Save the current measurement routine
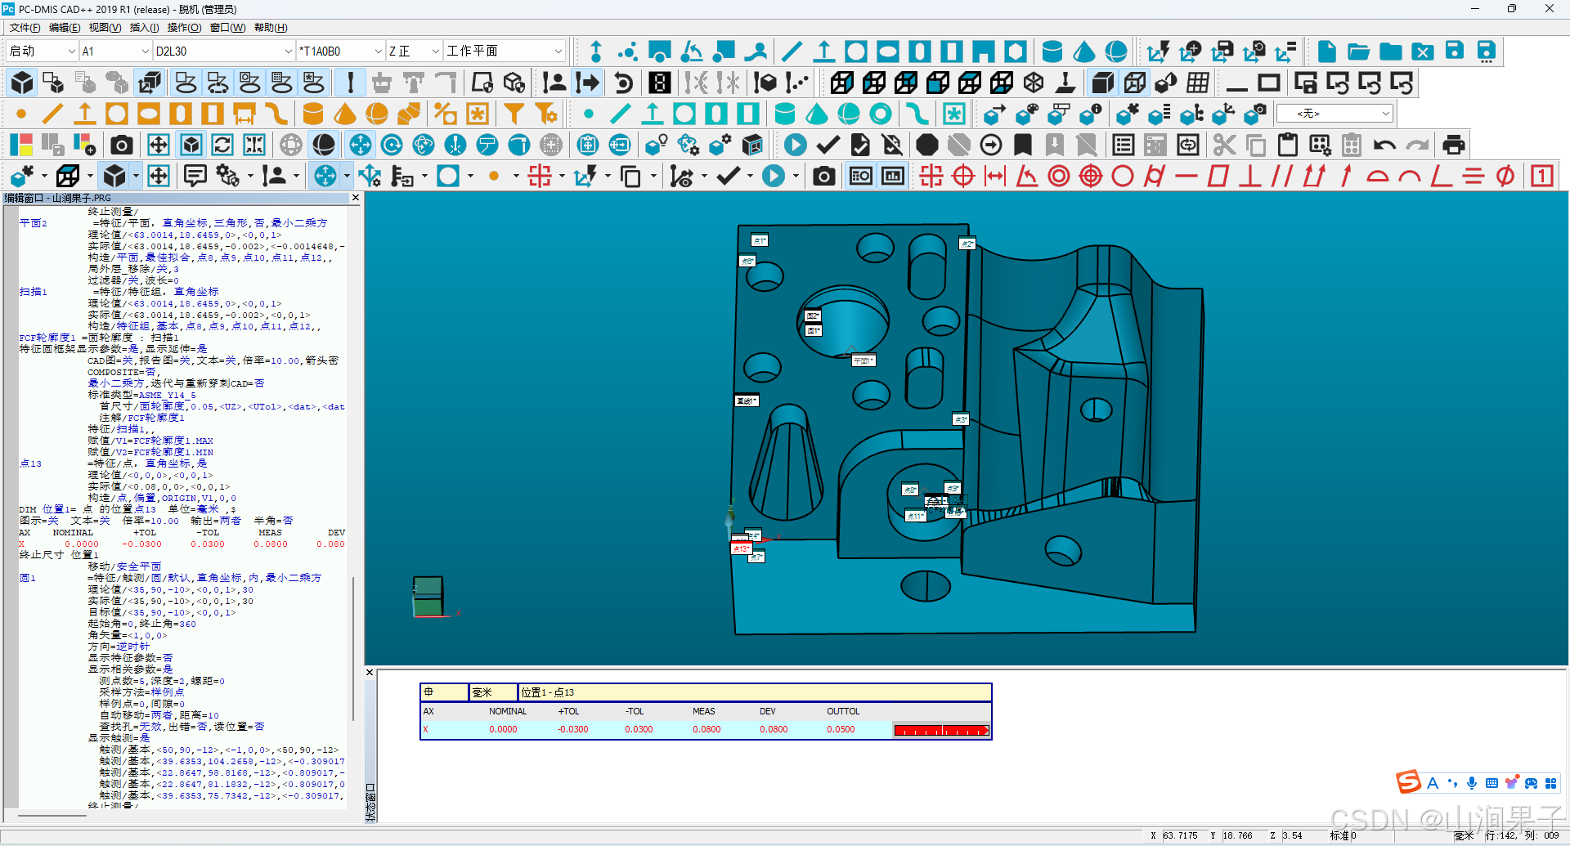1570x846 pixels. (1455, 51)
